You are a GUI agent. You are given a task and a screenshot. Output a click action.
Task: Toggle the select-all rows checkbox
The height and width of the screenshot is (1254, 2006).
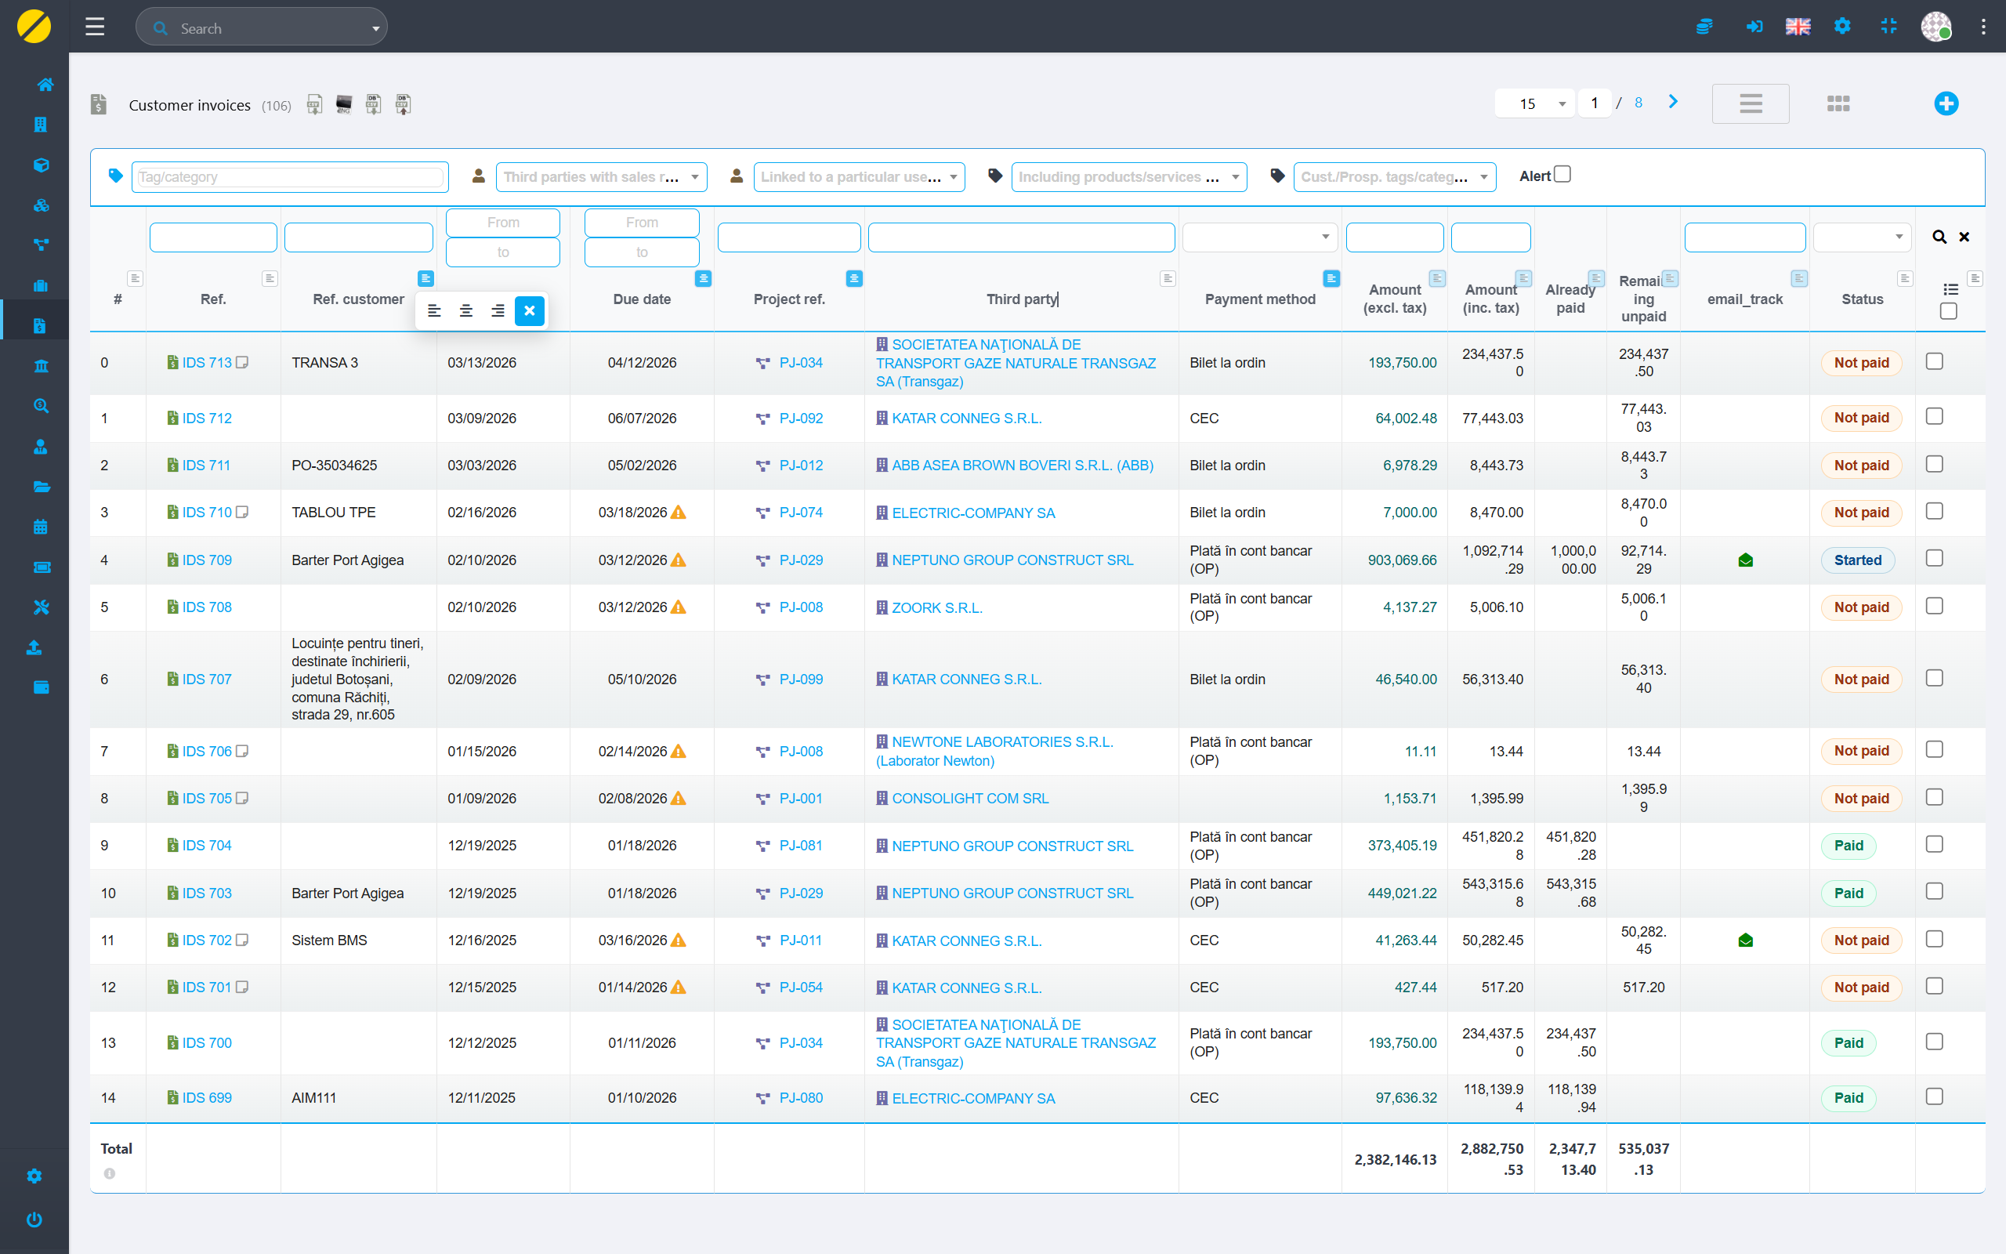tap(1949, 311)
